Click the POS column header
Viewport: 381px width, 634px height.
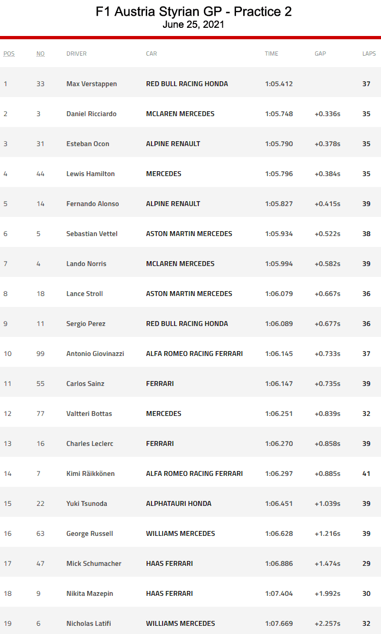tap(9, 53)
